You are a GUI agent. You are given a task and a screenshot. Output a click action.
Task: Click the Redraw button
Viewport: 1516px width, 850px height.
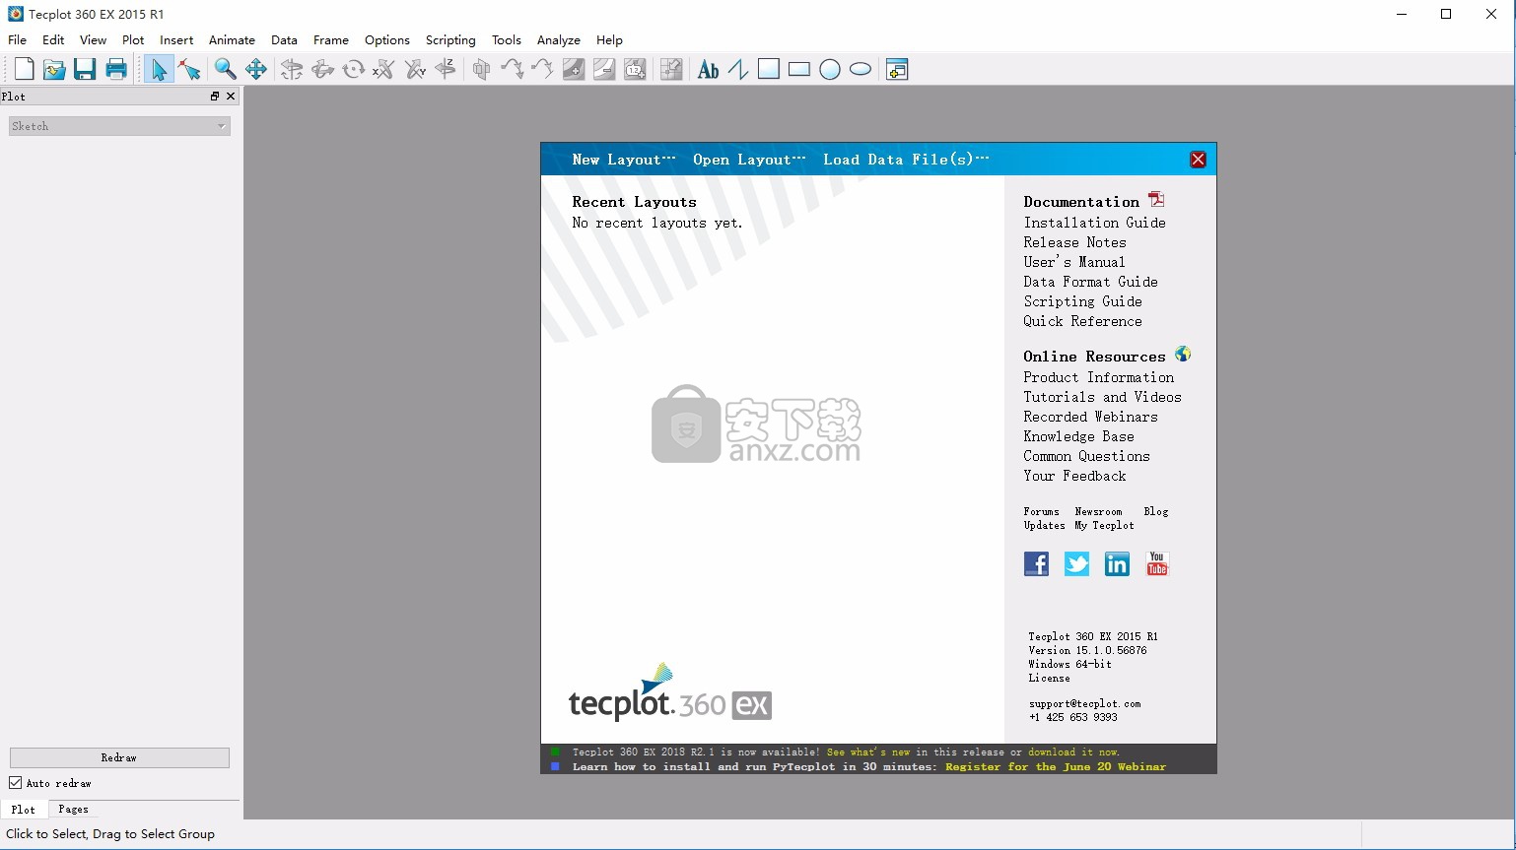coord(119,757)
